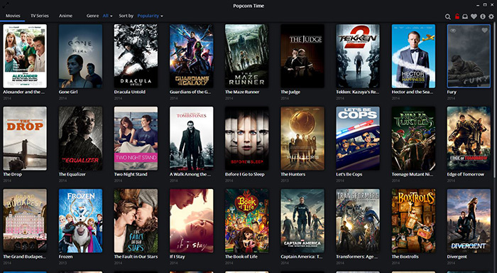497x273 pixels.
Task: Select the Transformers poster
Action: [x=358, y=221]
